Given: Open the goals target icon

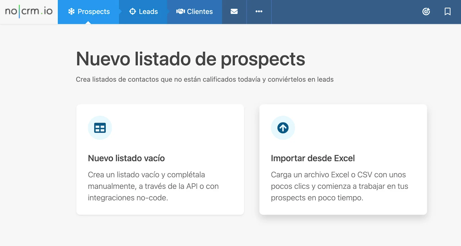Looking at the screenshot, I should point(426,11).
